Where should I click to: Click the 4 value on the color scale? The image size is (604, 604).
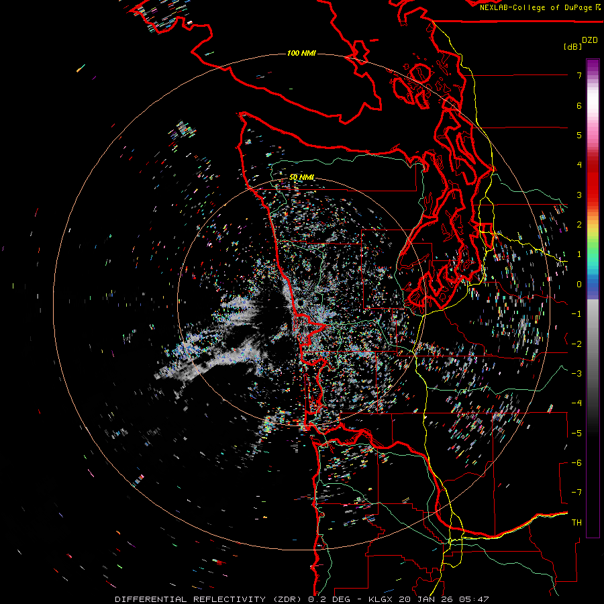(x=579, y=165)
